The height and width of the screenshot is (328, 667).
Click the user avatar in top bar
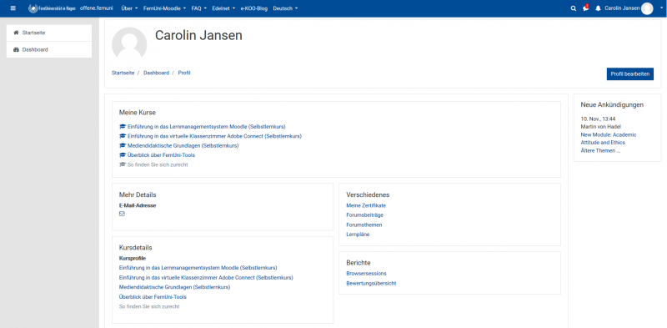[647, 8]
